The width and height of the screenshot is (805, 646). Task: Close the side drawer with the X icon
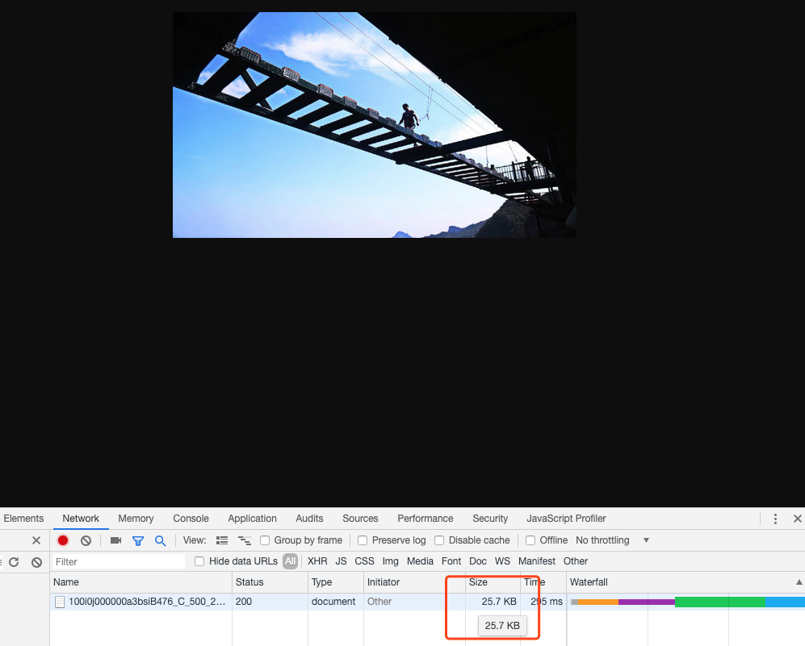[x=36, y=540]
